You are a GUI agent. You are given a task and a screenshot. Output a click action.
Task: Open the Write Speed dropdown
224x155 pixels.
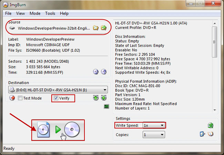[x=154, y=125]
